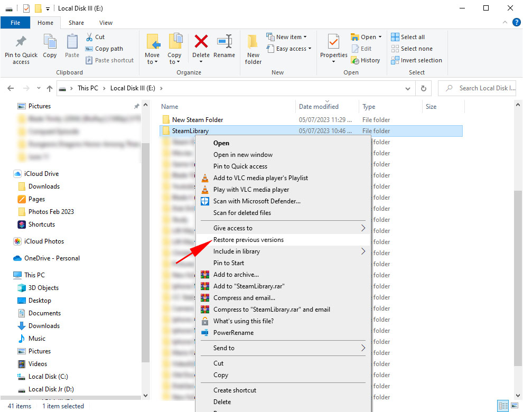The width and height of the screenshot is (523, 412).
Task: Click Edit in the Open group
Action: click(x=361, y=49)
